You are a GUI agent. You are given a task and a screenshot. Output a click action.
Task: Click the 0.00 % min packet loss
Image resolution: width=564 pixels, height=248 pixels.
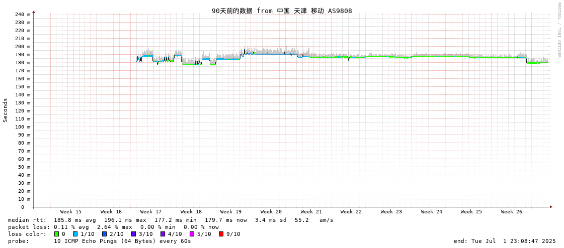click(x=157, y=227)
